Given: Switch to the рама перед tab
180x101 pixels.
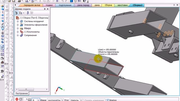Looking at the screenshot, I should (83, 5).
